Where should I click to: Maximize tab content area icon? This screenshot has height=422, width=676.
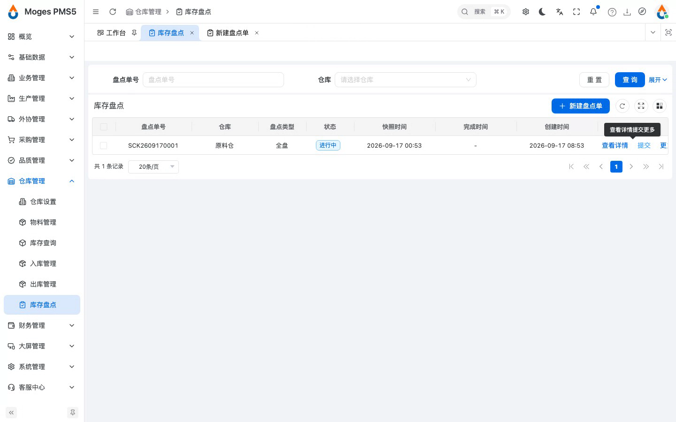click(x=668, y=32)
